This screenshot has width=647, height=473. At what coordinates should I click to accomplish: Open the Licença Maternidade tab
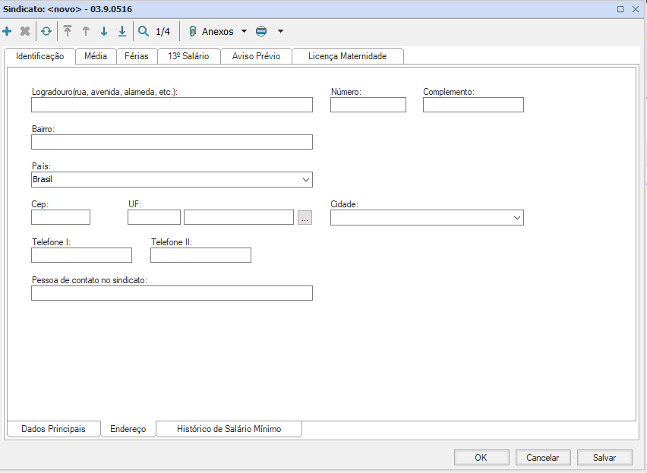pyautogui.click(x=347, y=56)
